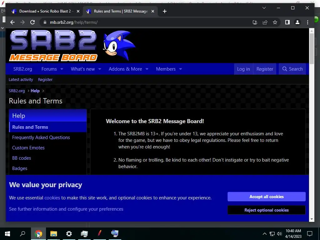Click the taskbar search magnifier
Image resolution: width=320 pixels, height=240 pixels.
pos(22,234)
